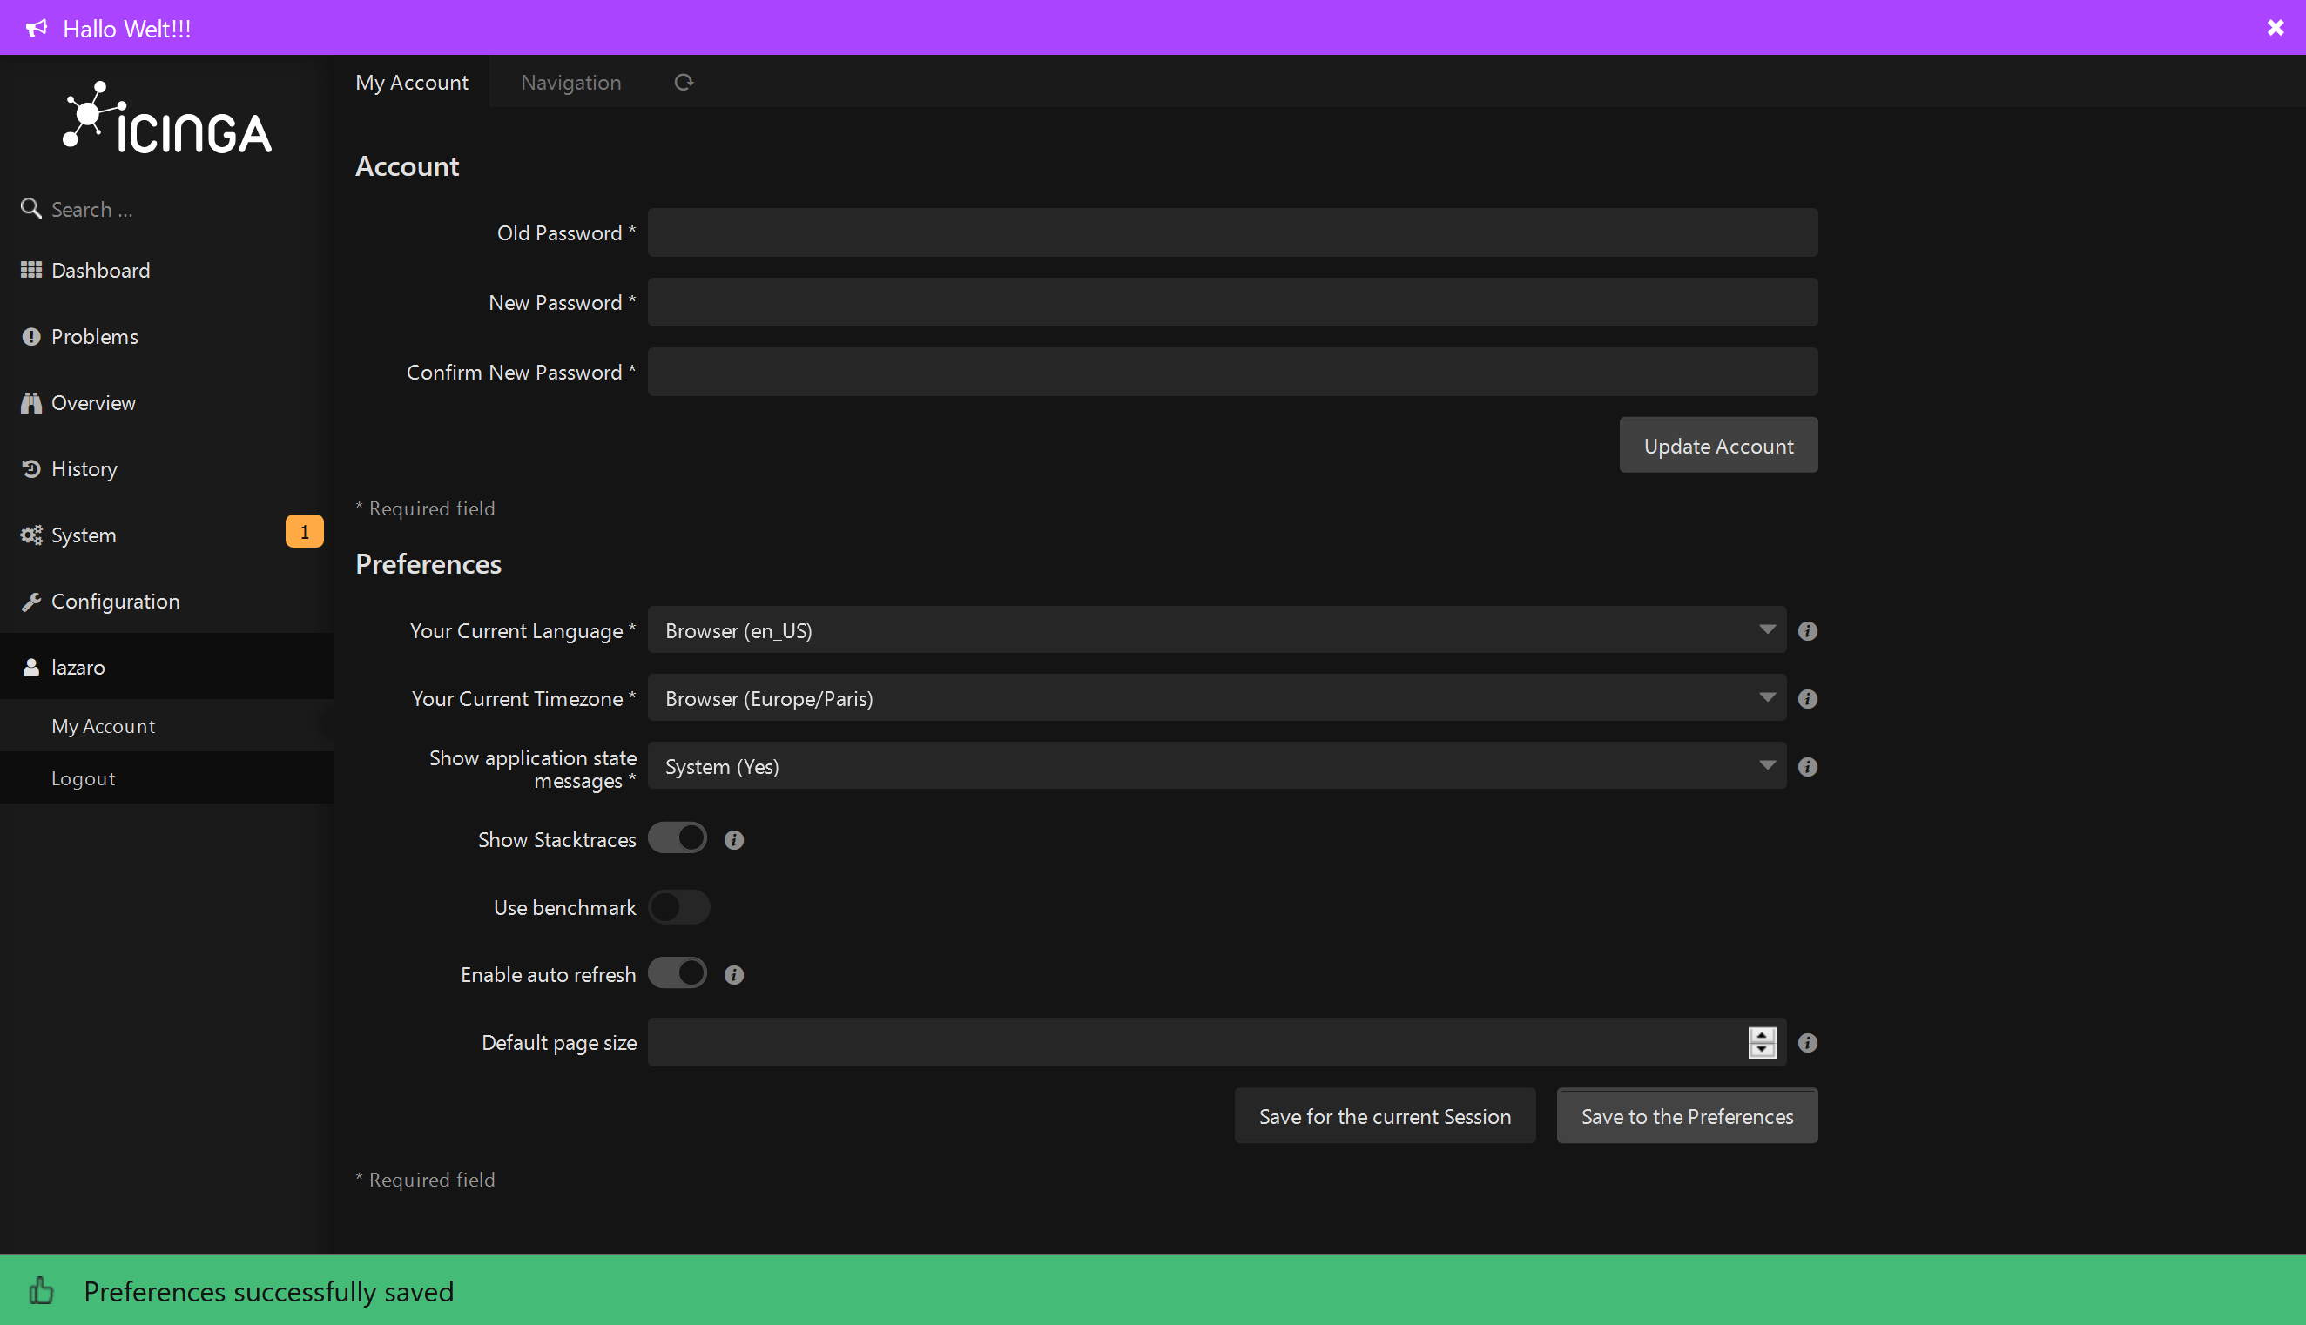Open the Dashboard menu item
This screenshot has width=2306, height=1325.
[x=100, y=270]
